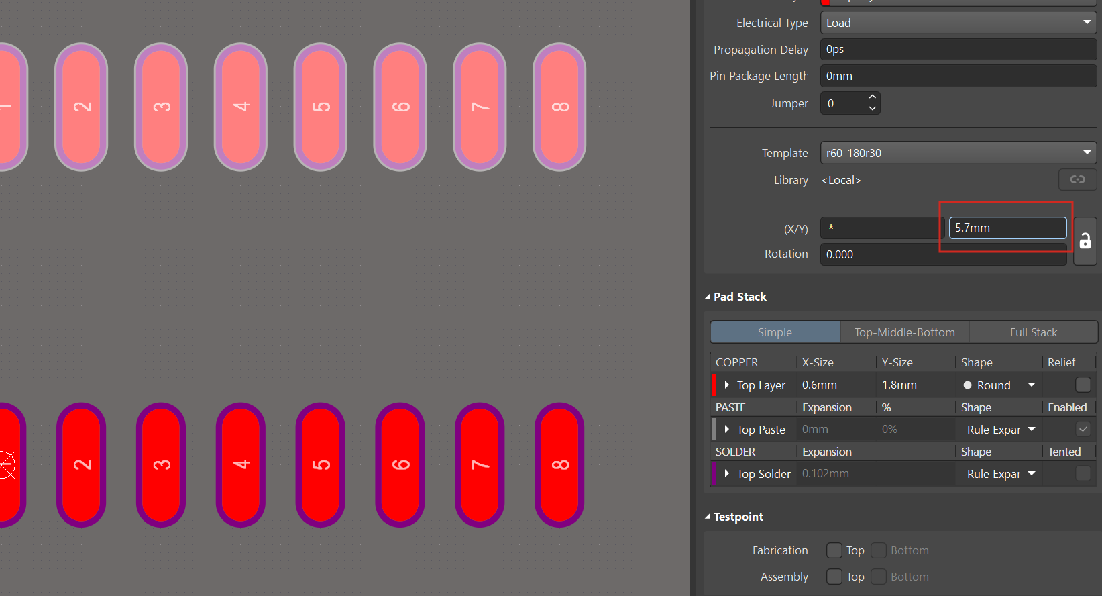The width and height of the screenshot is (1102, 596).
Task: Click Top Paste Expansion 0mm cell
Action: tap(836, 429)
